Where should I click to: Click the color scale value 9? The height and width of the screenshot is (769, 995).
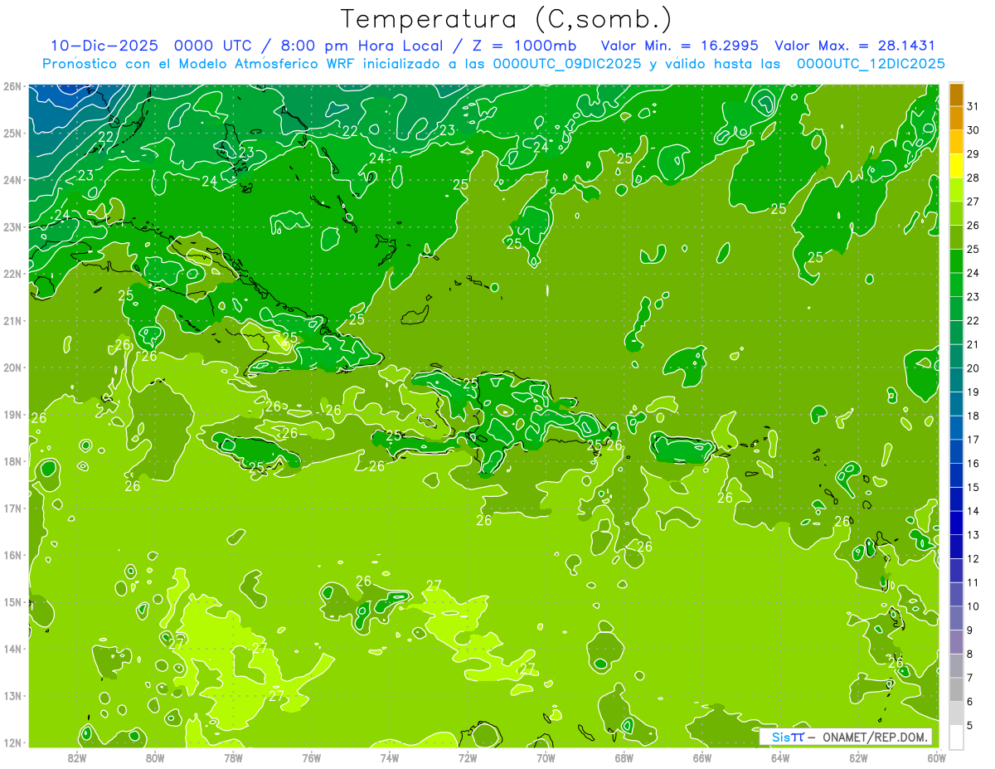pos(970,630)
